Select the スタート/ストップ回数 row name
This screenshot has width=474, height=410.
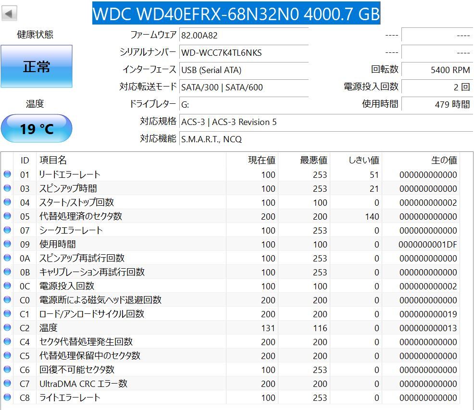[76, 202]
